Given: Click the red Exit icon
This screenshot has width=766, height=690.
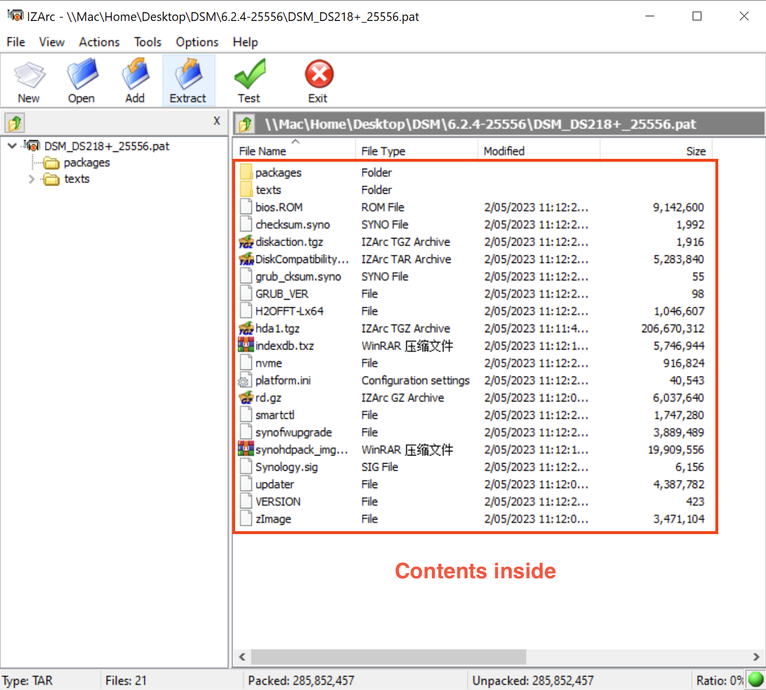Looking at the screenshot, I should pos(318,74).
